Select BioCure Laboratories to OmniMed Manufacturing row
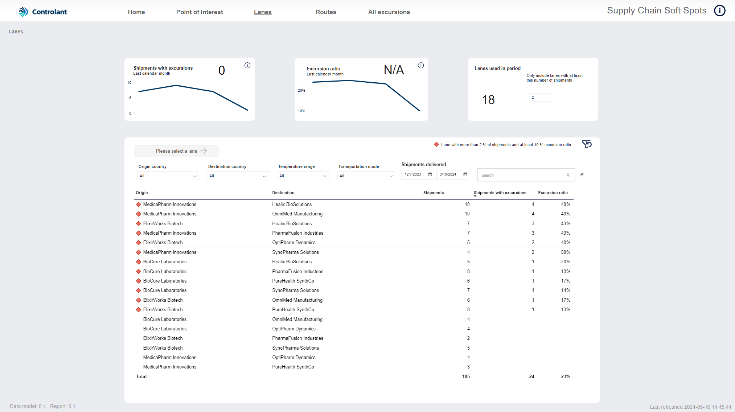Screen dimensions: 735x412 pos(354,320)
